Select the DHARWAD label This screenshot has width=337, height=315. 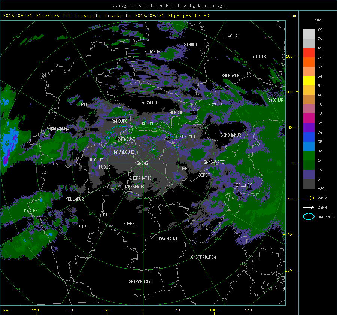click(x=98, y=160)
